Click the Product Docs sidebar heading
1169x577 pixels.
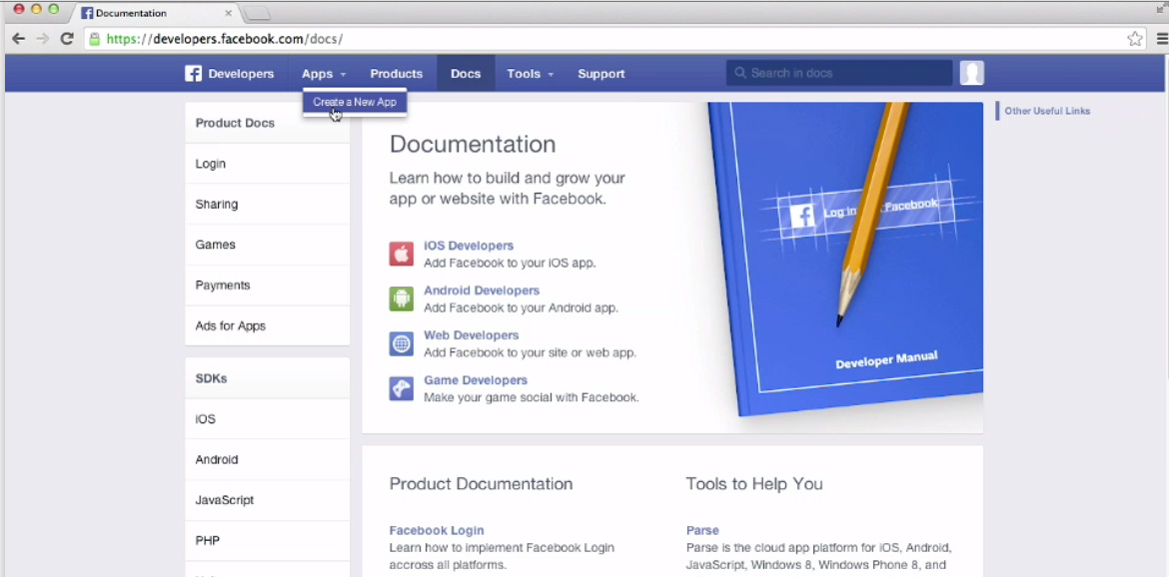click(235, 123)
